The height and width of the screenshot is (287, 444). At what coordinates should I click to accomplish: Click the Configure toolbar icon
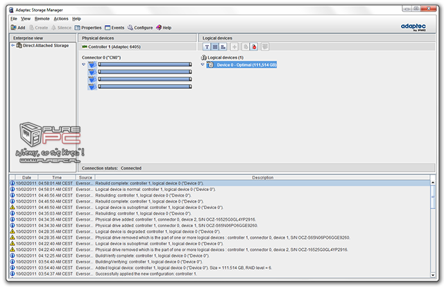130,28
